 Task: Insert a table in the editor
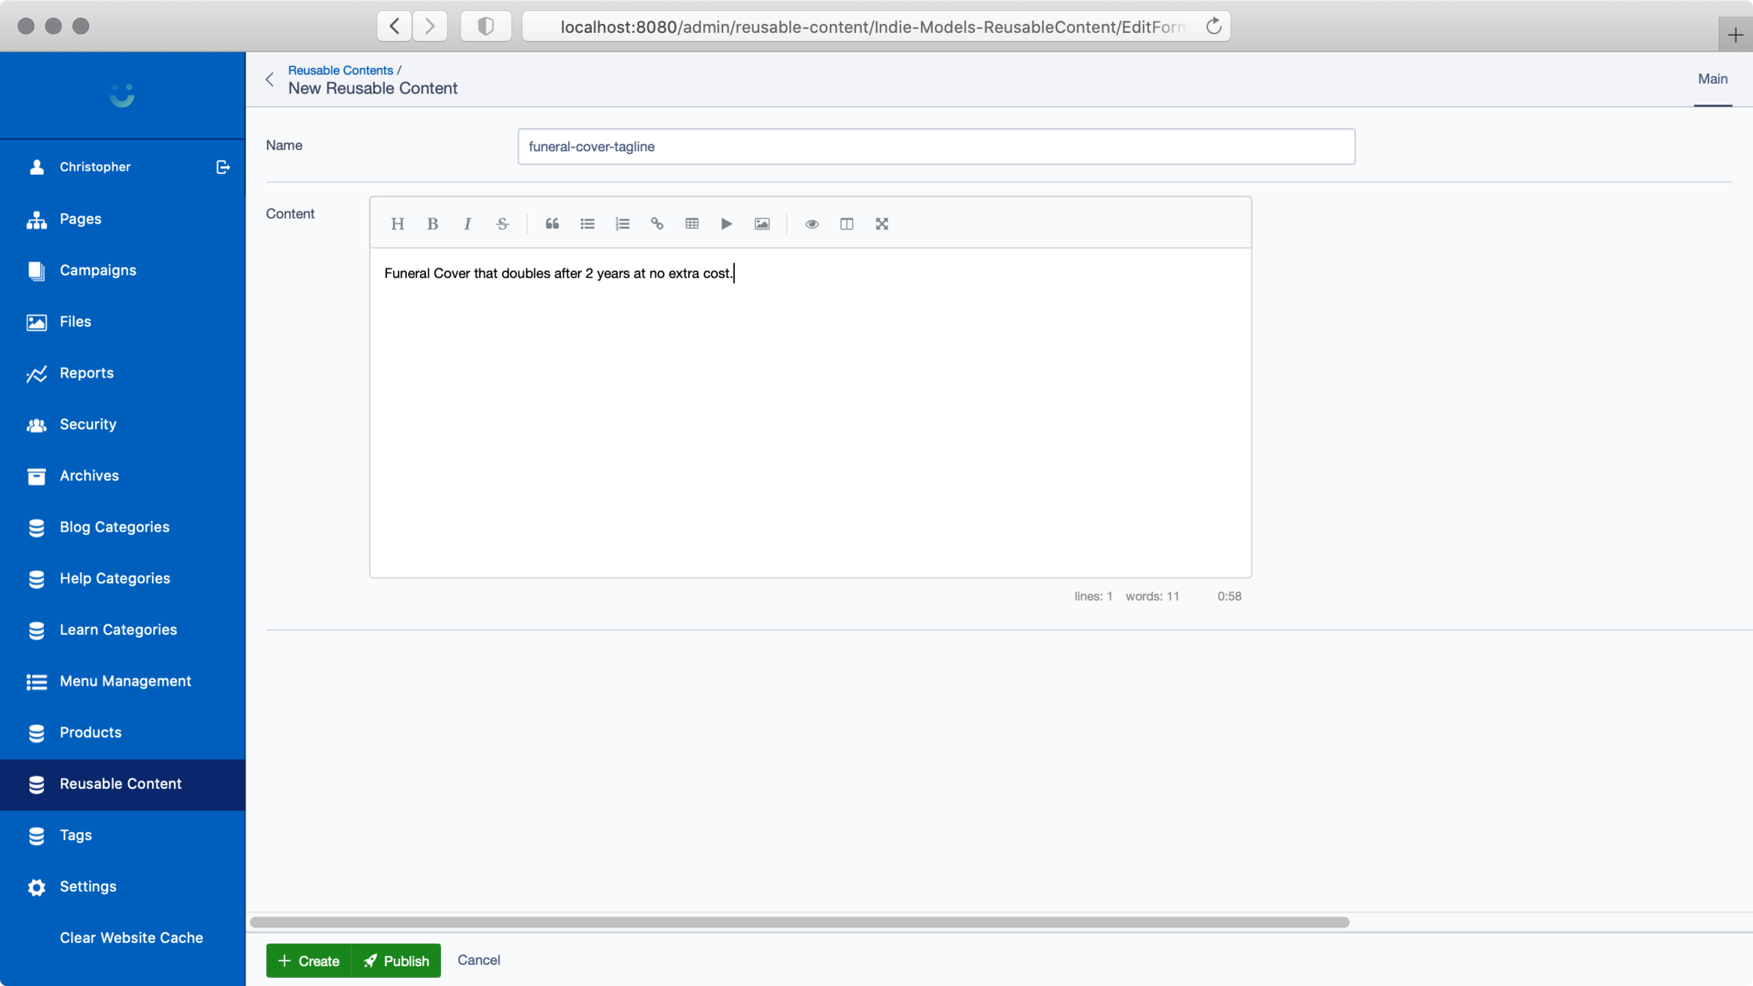point(692,223)
